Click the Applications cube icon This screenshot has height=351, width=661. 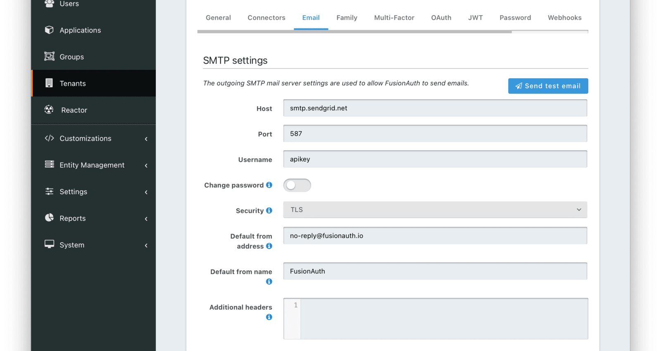(x=49, y=30)
